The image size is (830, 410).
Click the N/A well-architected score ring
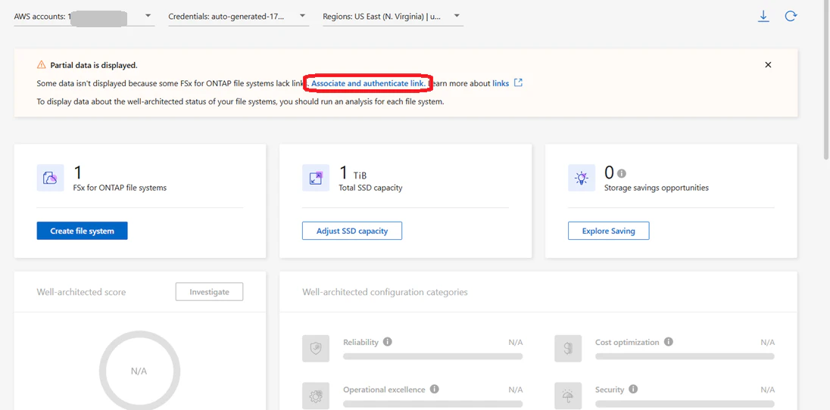[139, 371]
